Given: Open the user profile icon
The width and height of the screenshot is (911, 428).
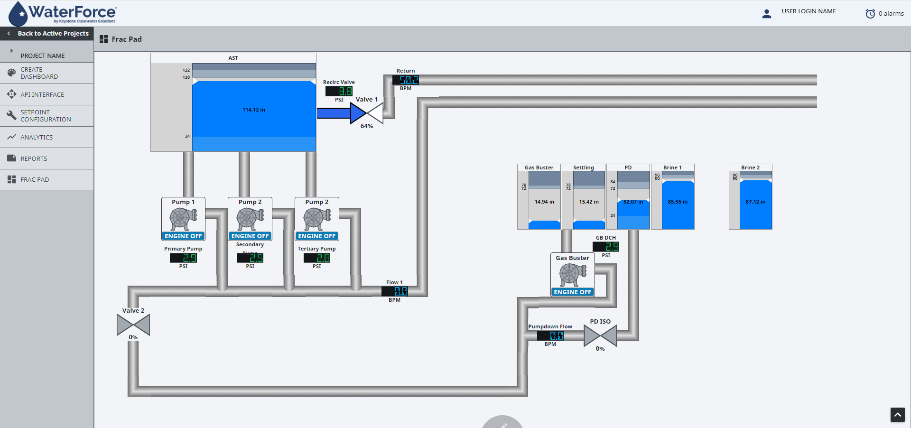Looking at the screenshot, I should (x=767, y=14).
